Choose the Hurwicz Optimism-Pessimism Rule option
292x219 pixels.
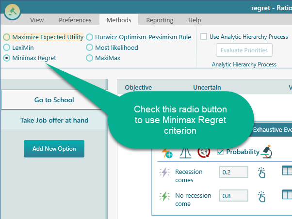(x=90, y=37)
